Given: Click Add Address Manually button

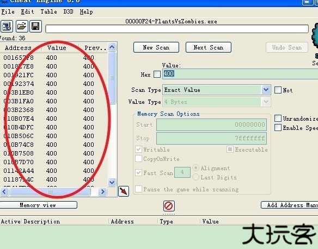Looking at the screenshot, I should pos(289,205).
